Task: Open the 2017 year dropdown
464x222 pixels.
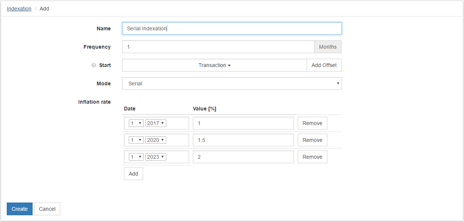Action: 155,123
